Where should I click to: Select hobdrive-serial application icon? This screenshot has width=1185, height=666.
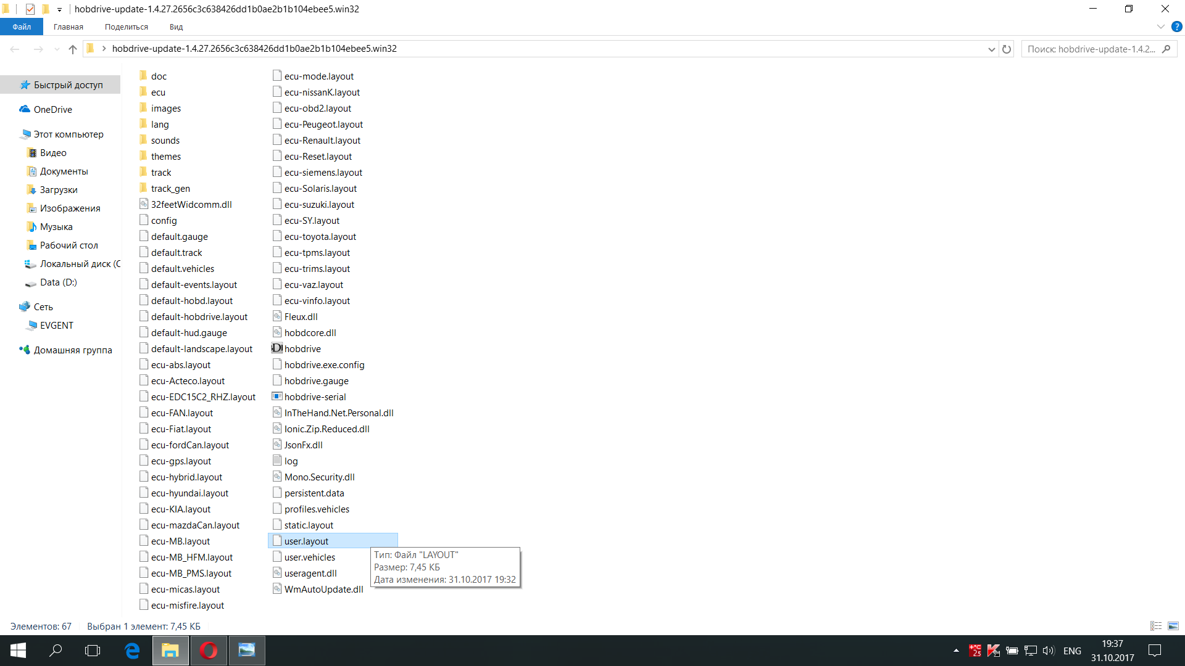[x=277, y=397]
